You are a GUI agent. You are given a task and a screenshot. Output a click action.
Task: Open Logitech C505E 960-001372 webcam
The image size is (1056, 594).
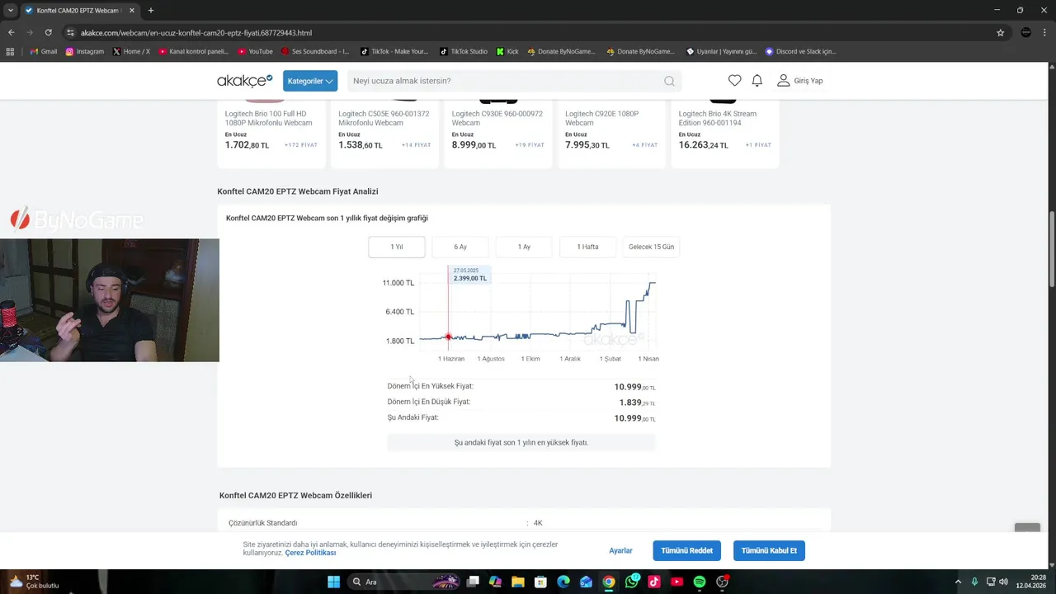pos(384,118)
